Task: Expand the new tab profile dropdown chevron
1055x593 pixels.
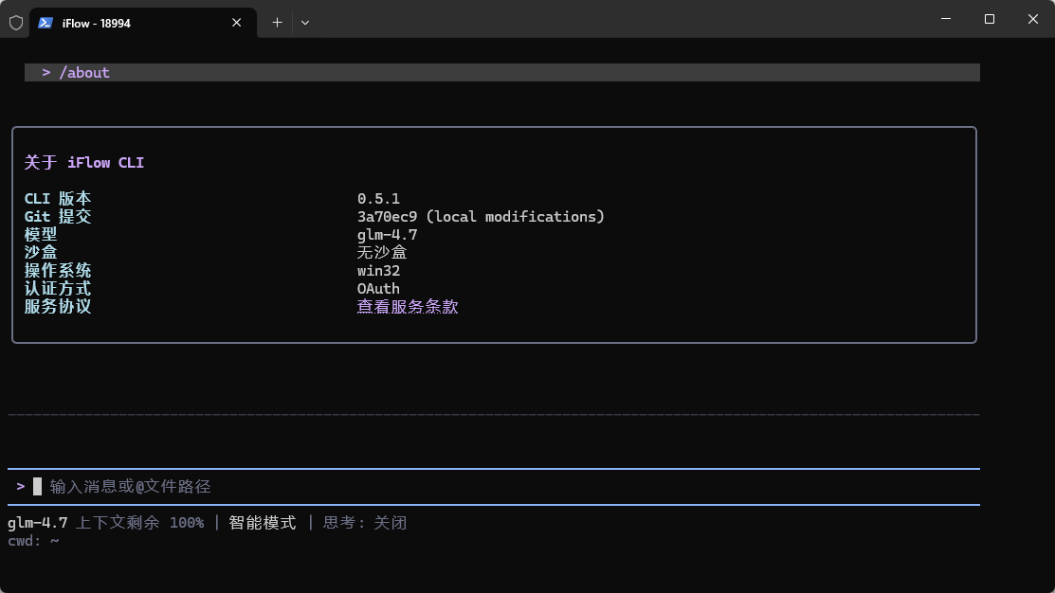Action: (x=305, y=23)
